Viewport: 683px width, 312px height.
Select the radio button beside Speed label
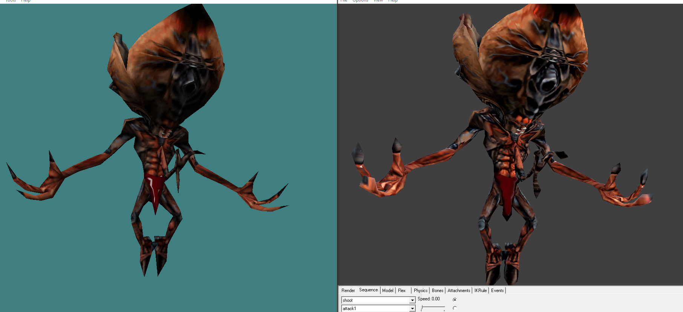455,300
